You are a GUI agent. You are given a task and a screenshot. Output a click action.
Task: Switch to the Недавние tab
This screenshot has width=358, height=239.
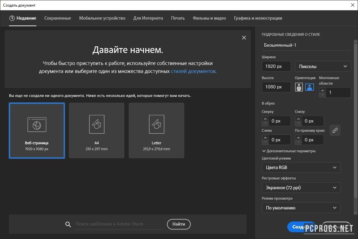[22, 18]
